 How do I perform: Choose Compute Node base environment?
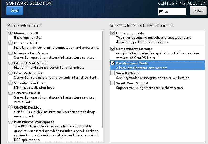pyautogui.click(x=11, y=43)
